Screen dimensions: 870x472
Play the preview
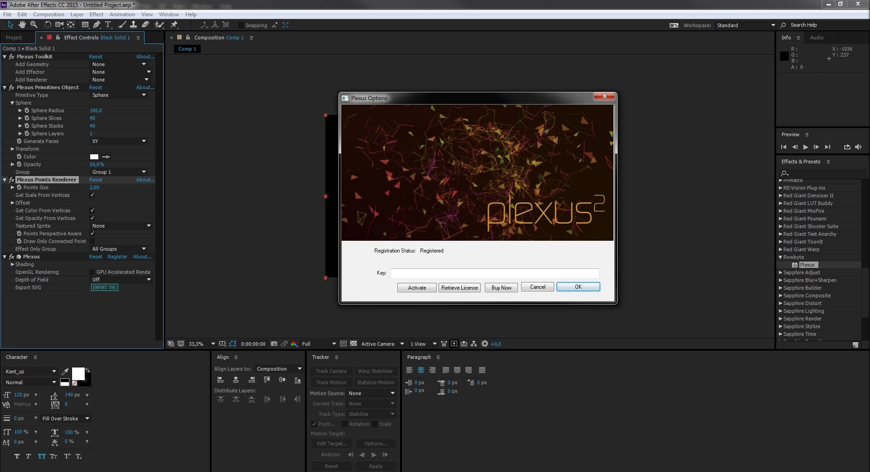tap(806, 147)
